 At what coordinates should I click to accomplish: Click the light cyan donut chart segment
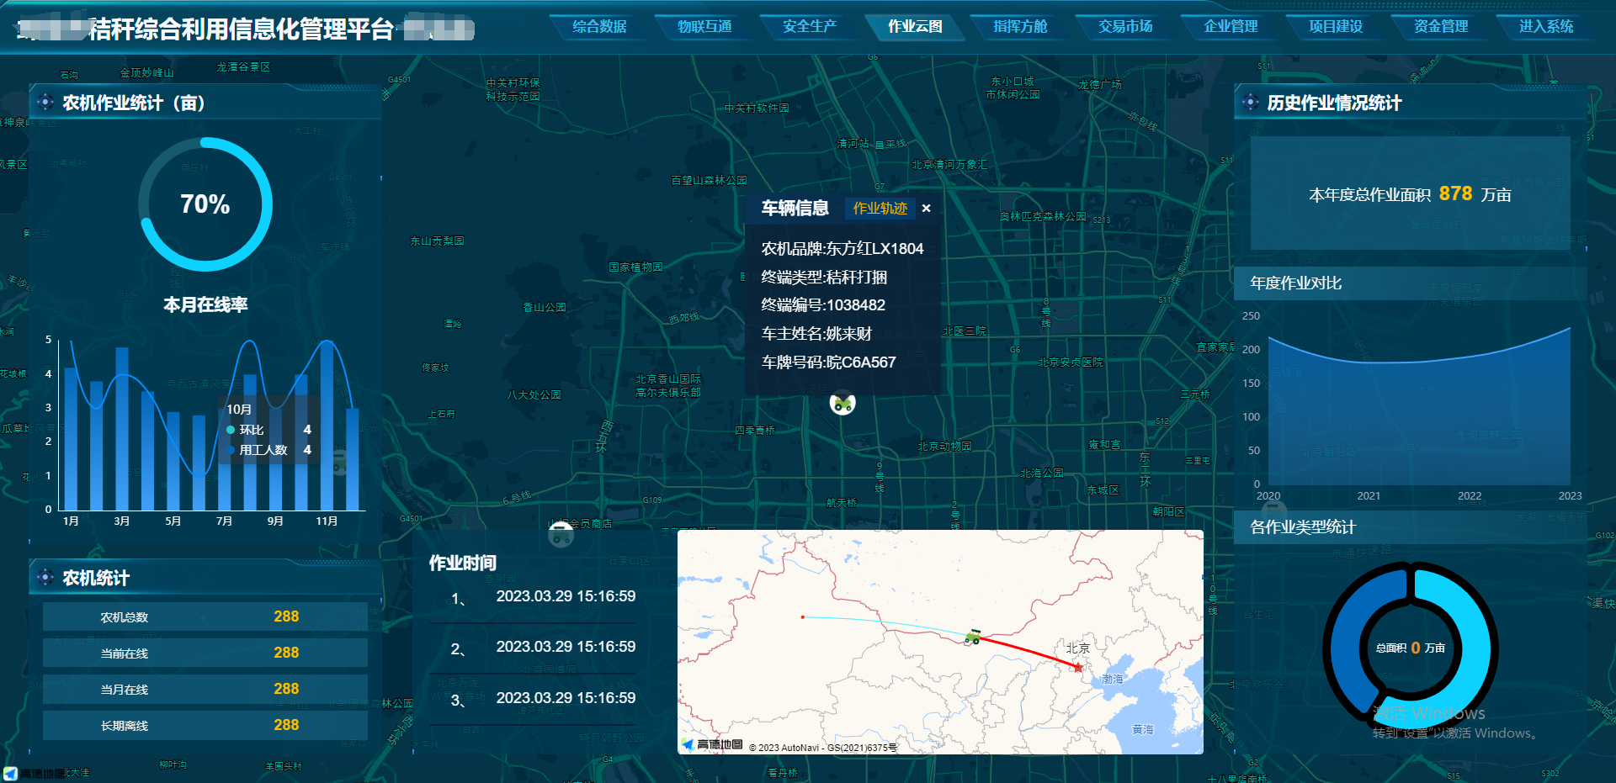pyautogui.click(x=1475, y=648)
